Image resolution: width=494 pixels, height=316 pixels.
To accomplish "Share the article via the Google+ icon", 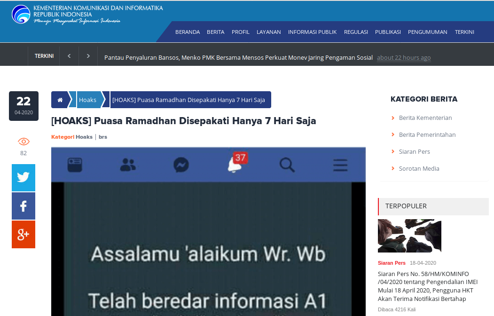I will pos(23,234).
